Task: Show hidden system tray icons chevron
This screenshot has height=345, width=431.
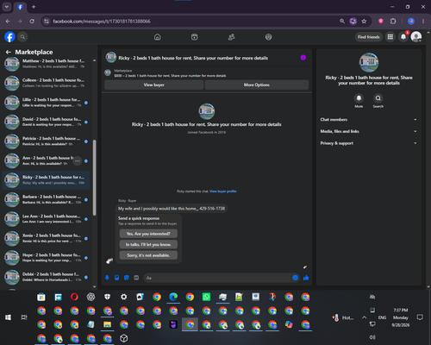Action: coord(364,317)
